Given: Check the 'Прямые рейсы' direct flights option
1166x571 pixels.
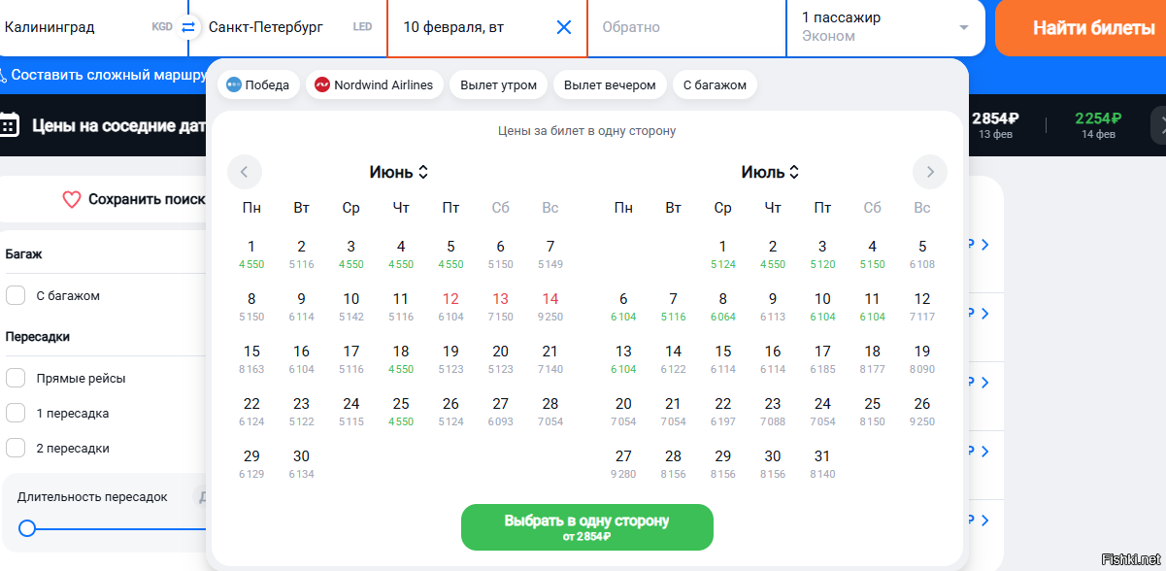Looking at the screenshot, I should tap(16, 378).
